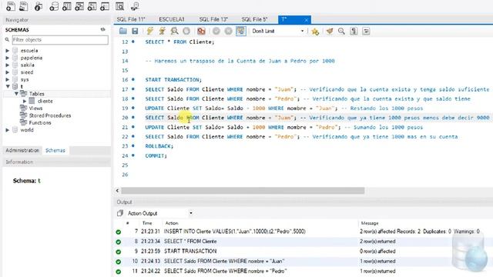
Task: Open a script file in this editor
Action: pos(123,31)
